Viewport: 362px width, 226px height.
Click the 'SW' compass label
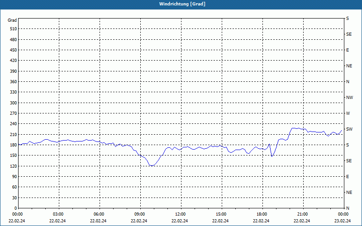[349, 129]
